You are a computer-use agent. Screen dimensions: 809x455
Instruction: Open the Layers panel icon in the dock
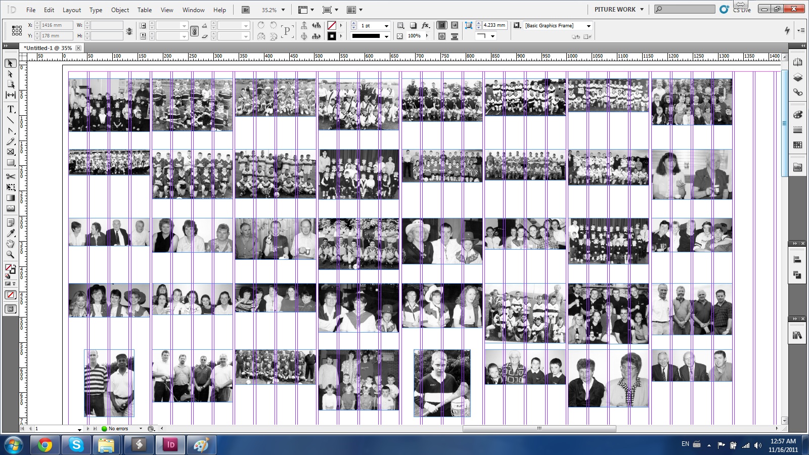click(x=798, y=77)
